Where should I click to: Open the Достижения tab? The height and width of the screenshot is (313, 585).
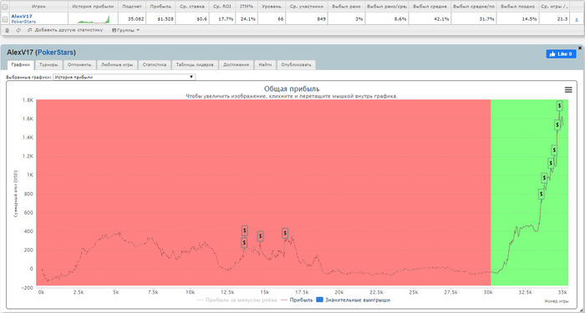pos(237,65)
